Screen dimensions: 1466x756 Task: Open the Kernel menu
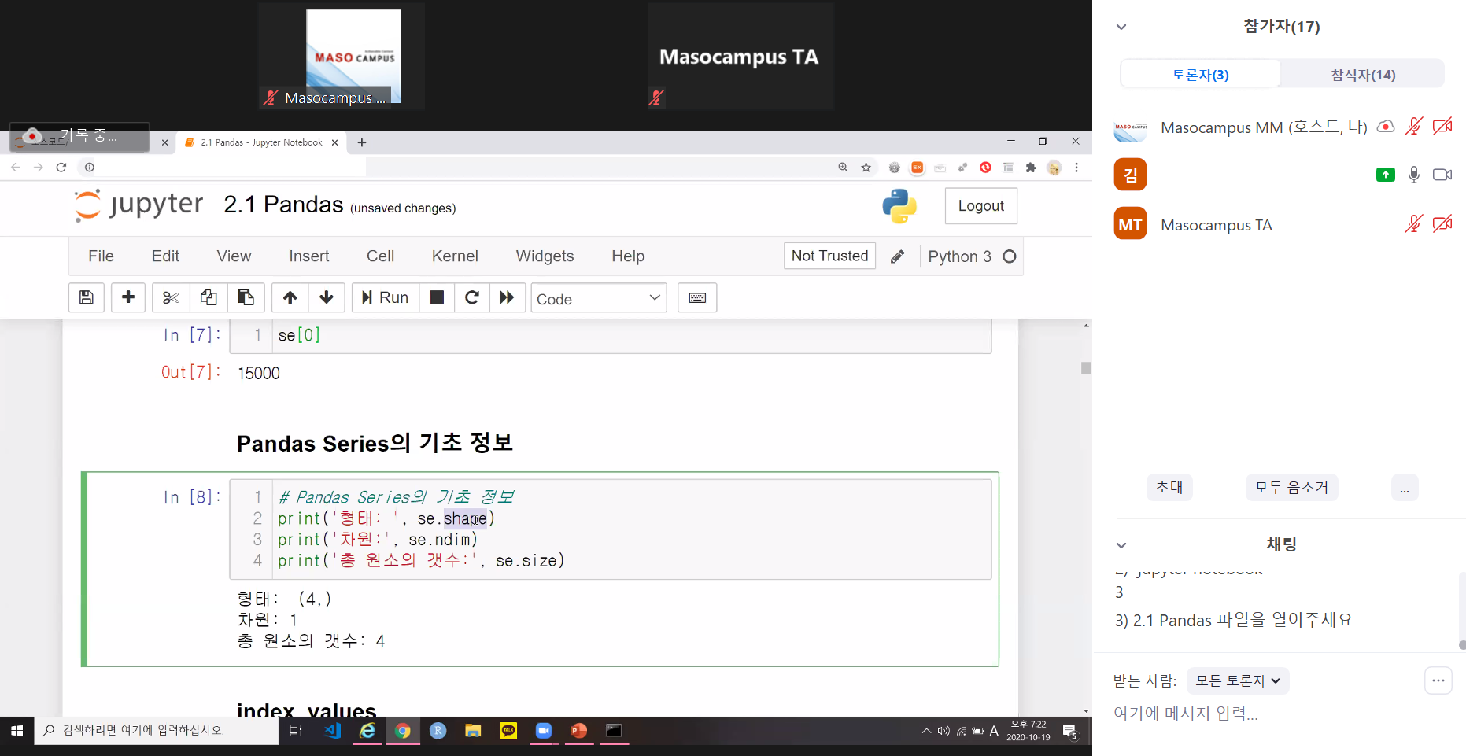click(x=454, y=256)
